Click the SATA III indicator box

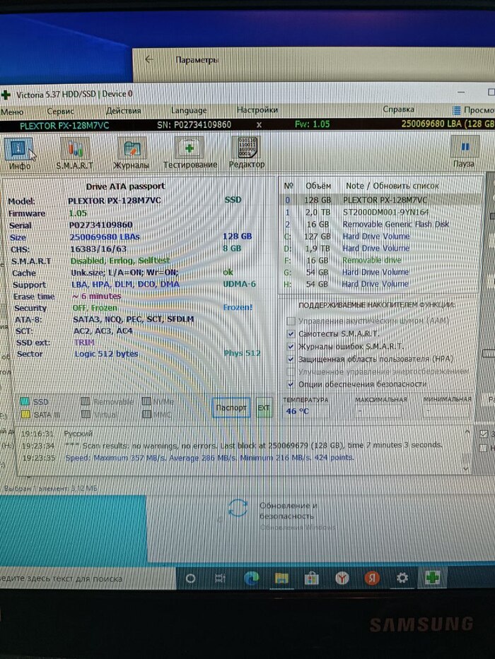coord(25,415)
